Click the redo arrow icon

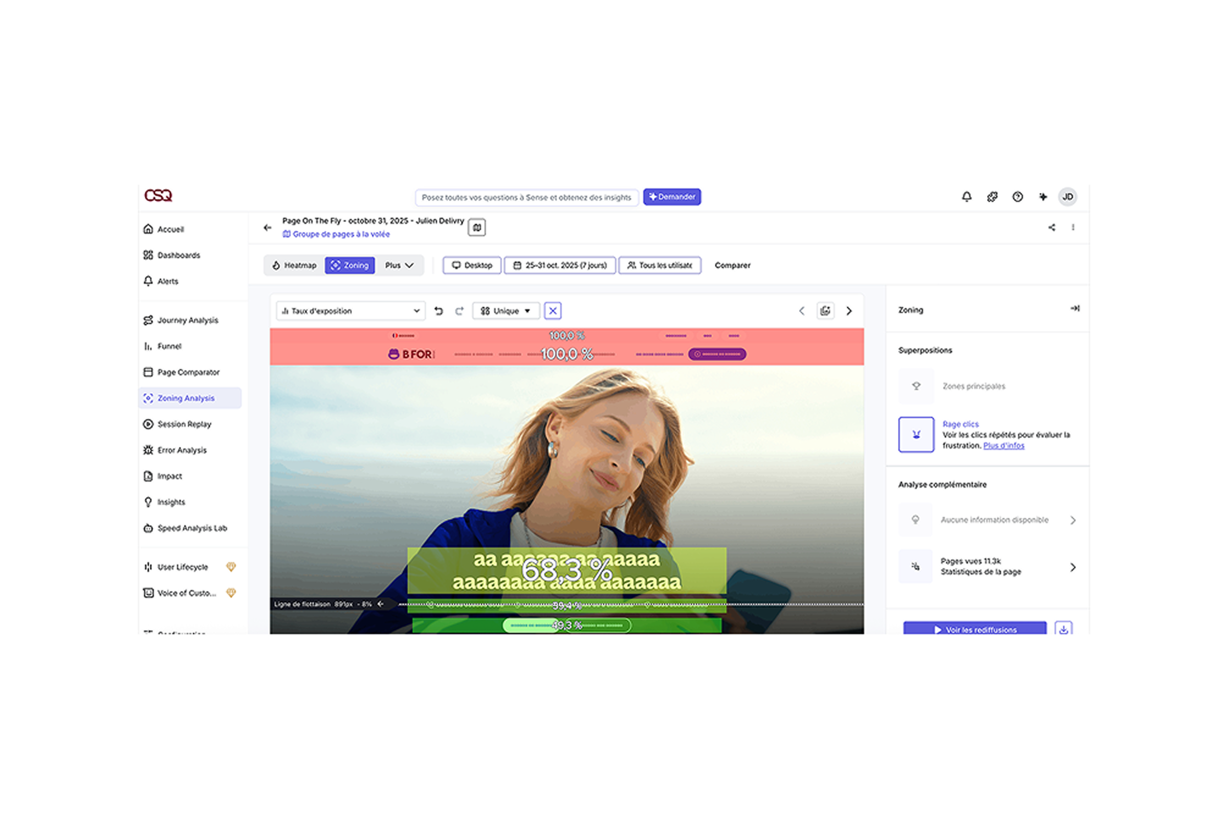click(459, 311)
